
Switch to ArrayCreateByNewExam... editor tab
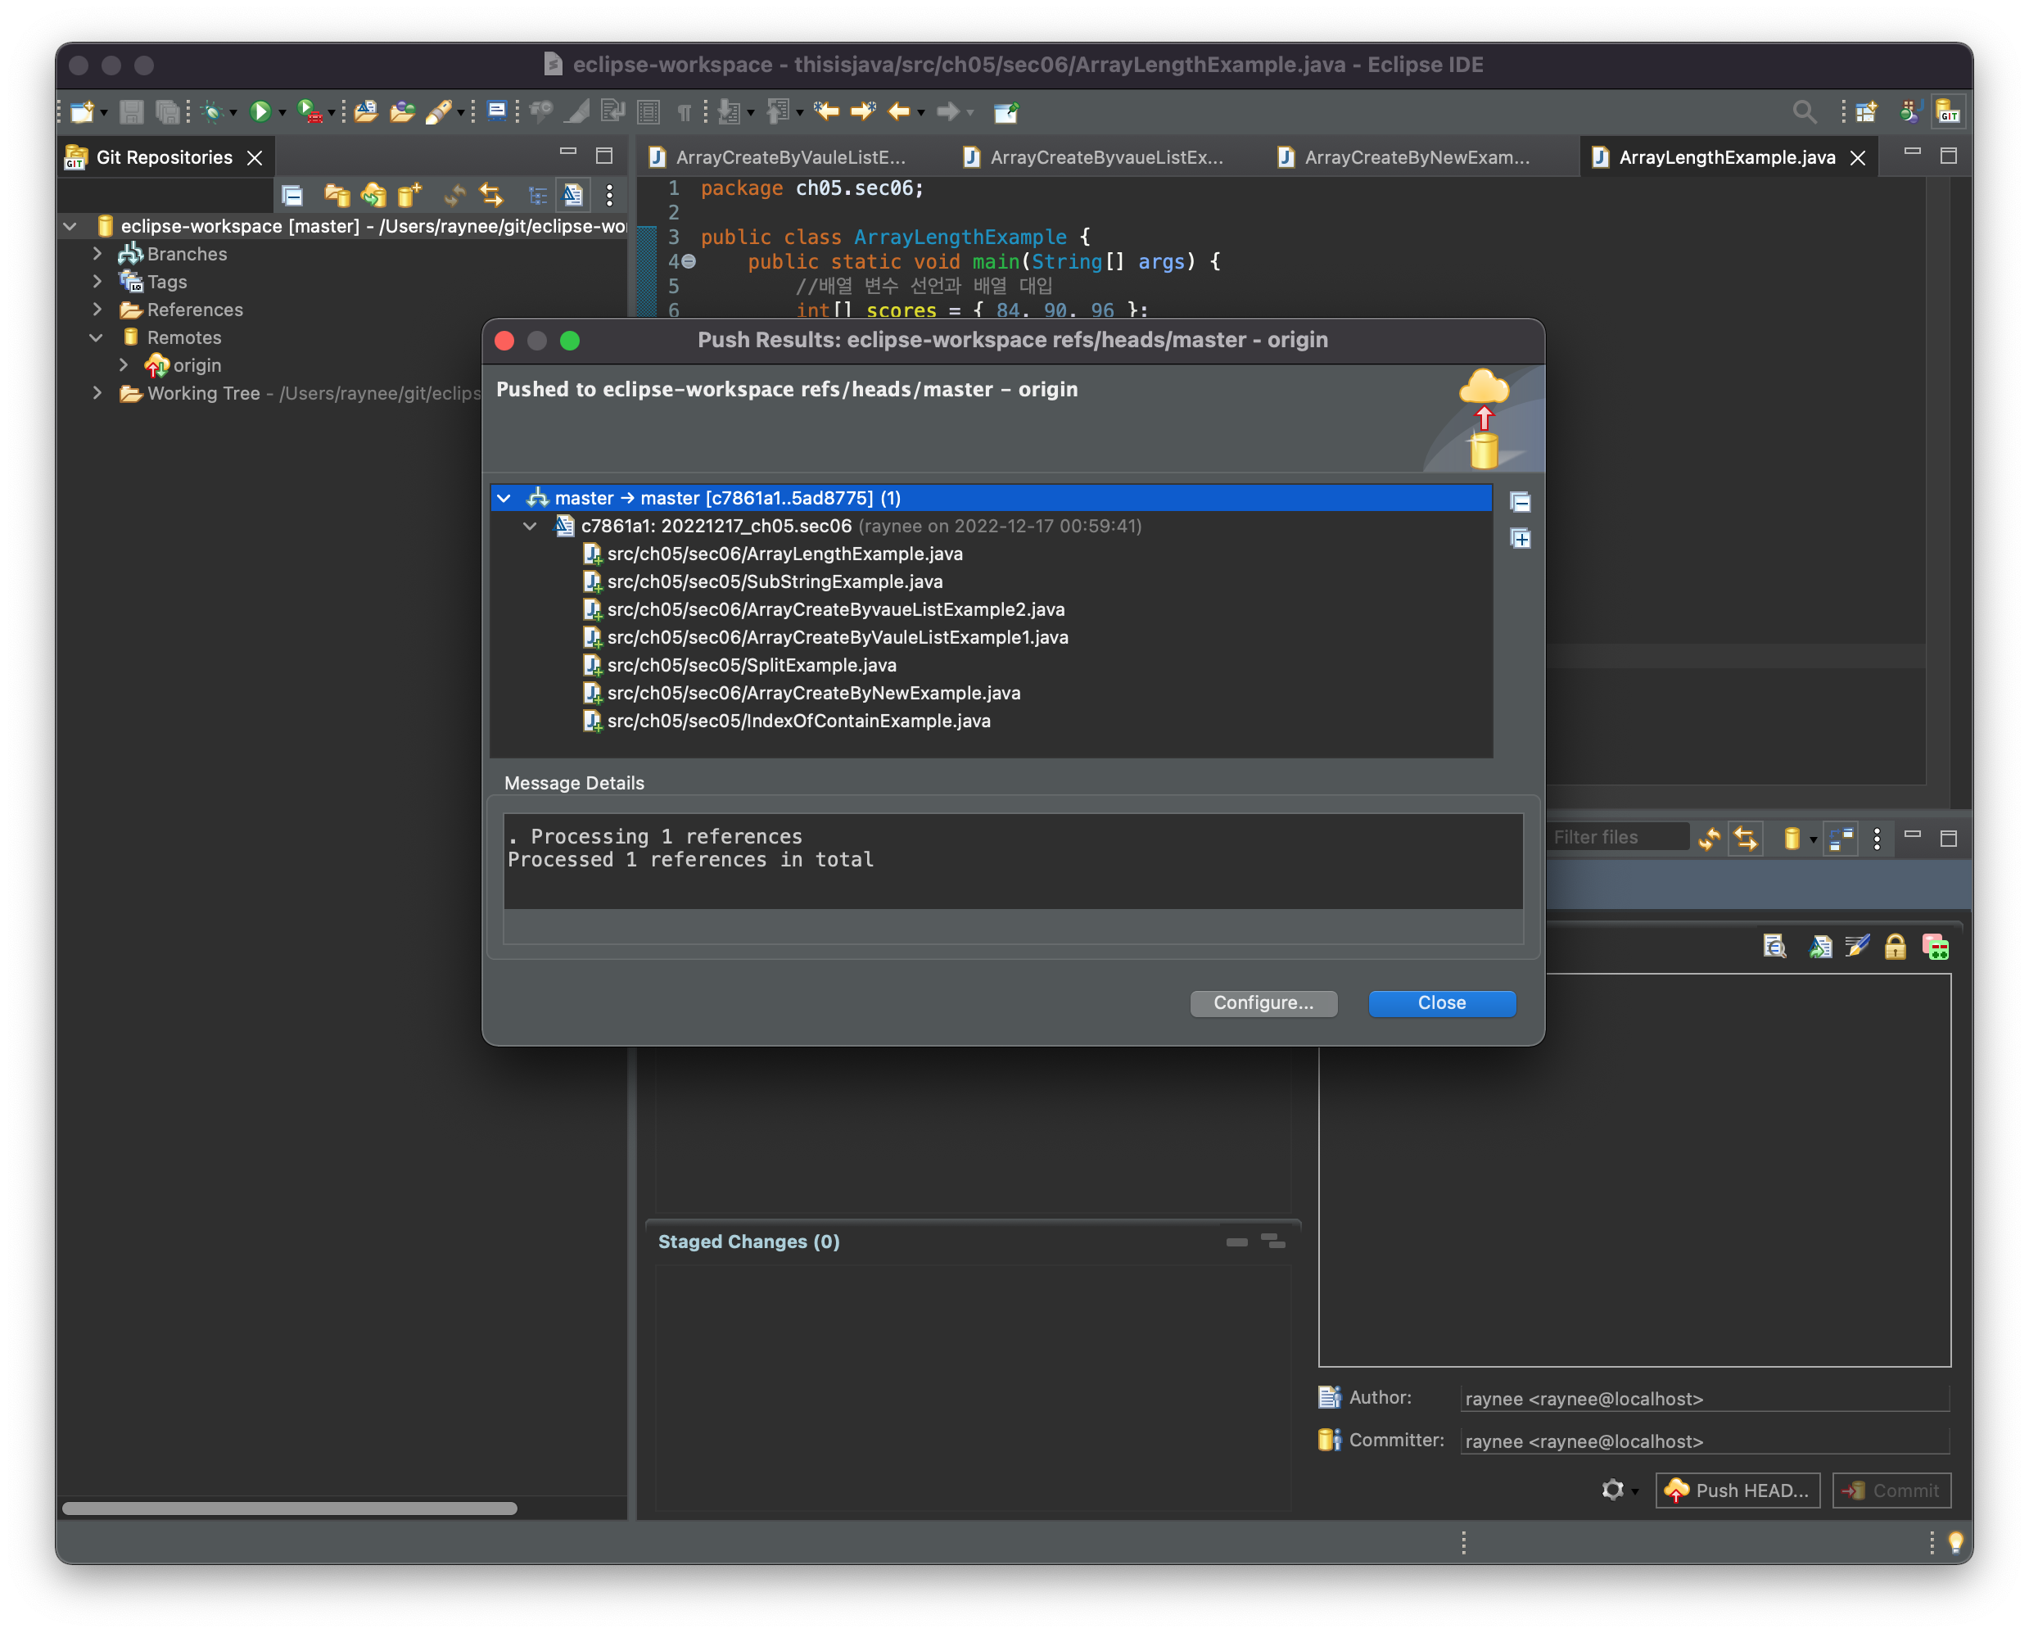[x=1416, y=157]
